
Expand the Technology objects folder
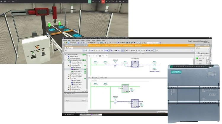tap(69, 75)
